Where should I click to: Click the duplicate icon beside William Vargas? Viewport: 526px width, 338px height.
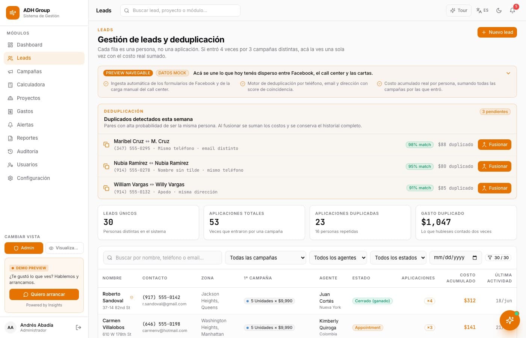point(106,188)
